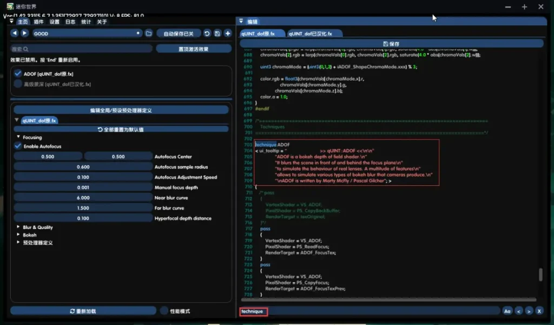The height and width of the screenshot is (325, 554).
Task: Collapse the Focusing section
Action: [x=18, y=138]
